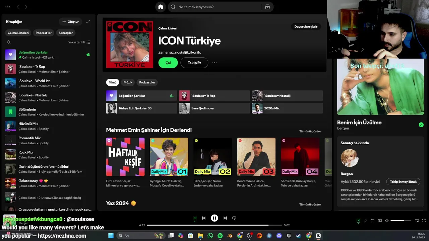Show all Yaz 2024 items

[x=310, y=204]
